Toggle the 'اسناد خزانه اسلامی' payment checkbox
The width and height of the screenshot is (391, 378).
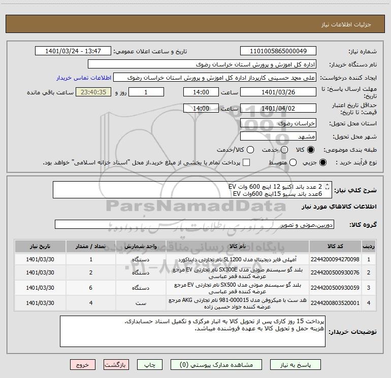click(246, 162)
